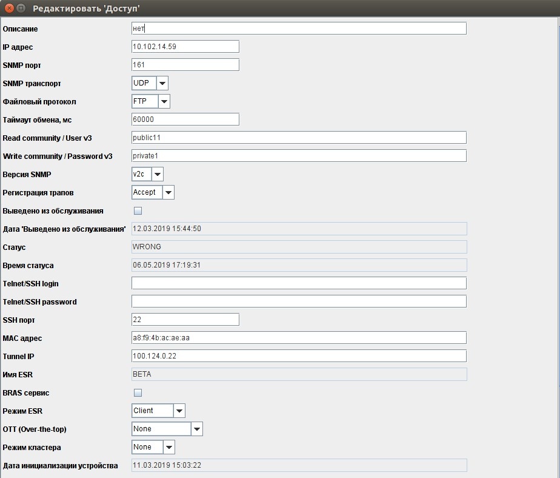Click the Write community password field
Screen dimensions: 560x478
click(x=299, y=156)
